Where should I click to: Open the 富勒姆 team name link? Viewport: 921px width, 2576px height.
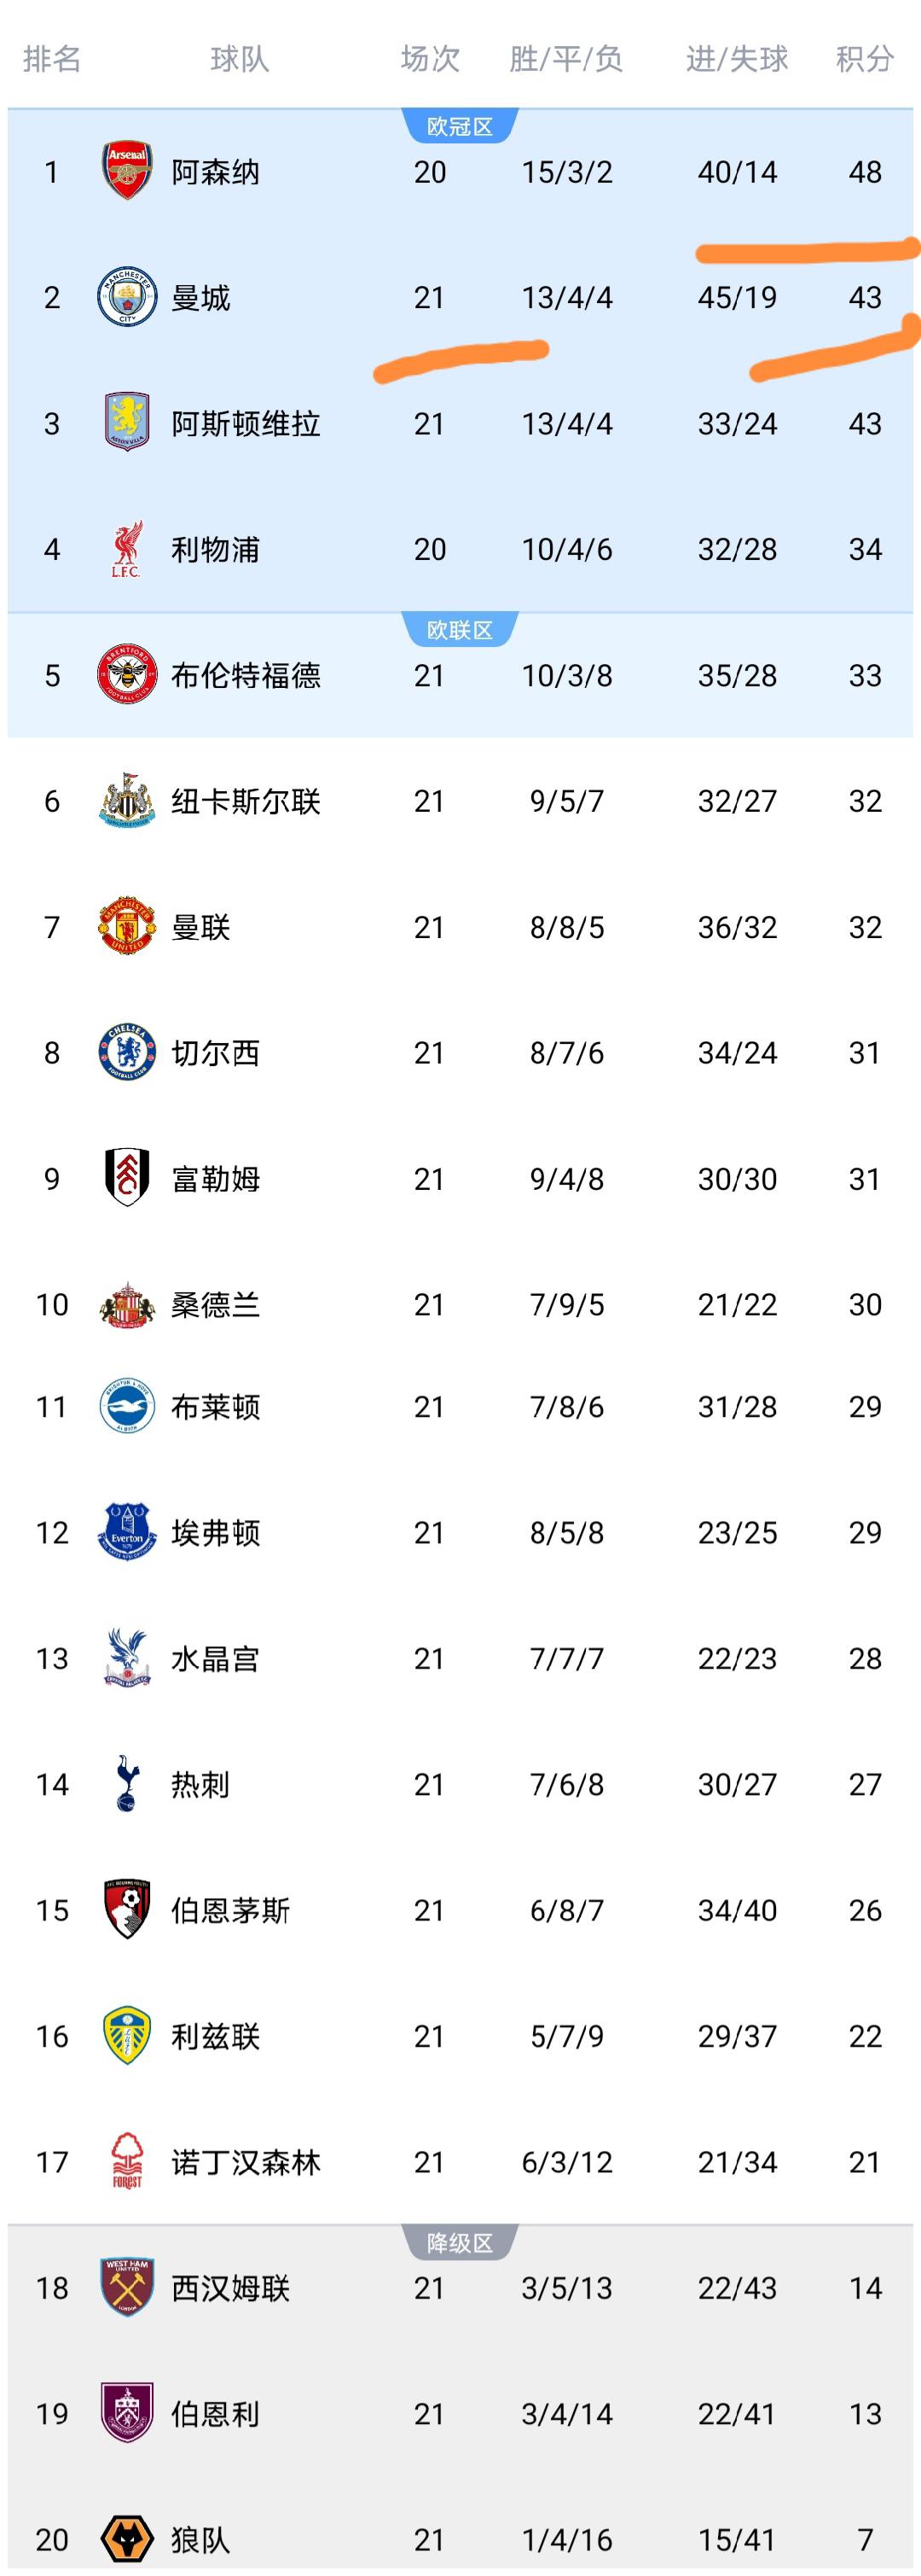click(x=216, y=1179)
